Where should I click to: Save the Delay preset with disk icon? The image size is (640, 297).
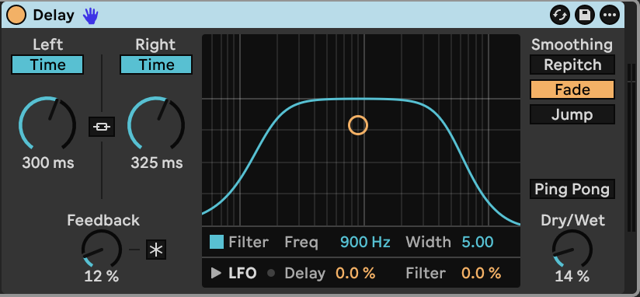click(585, 16)
